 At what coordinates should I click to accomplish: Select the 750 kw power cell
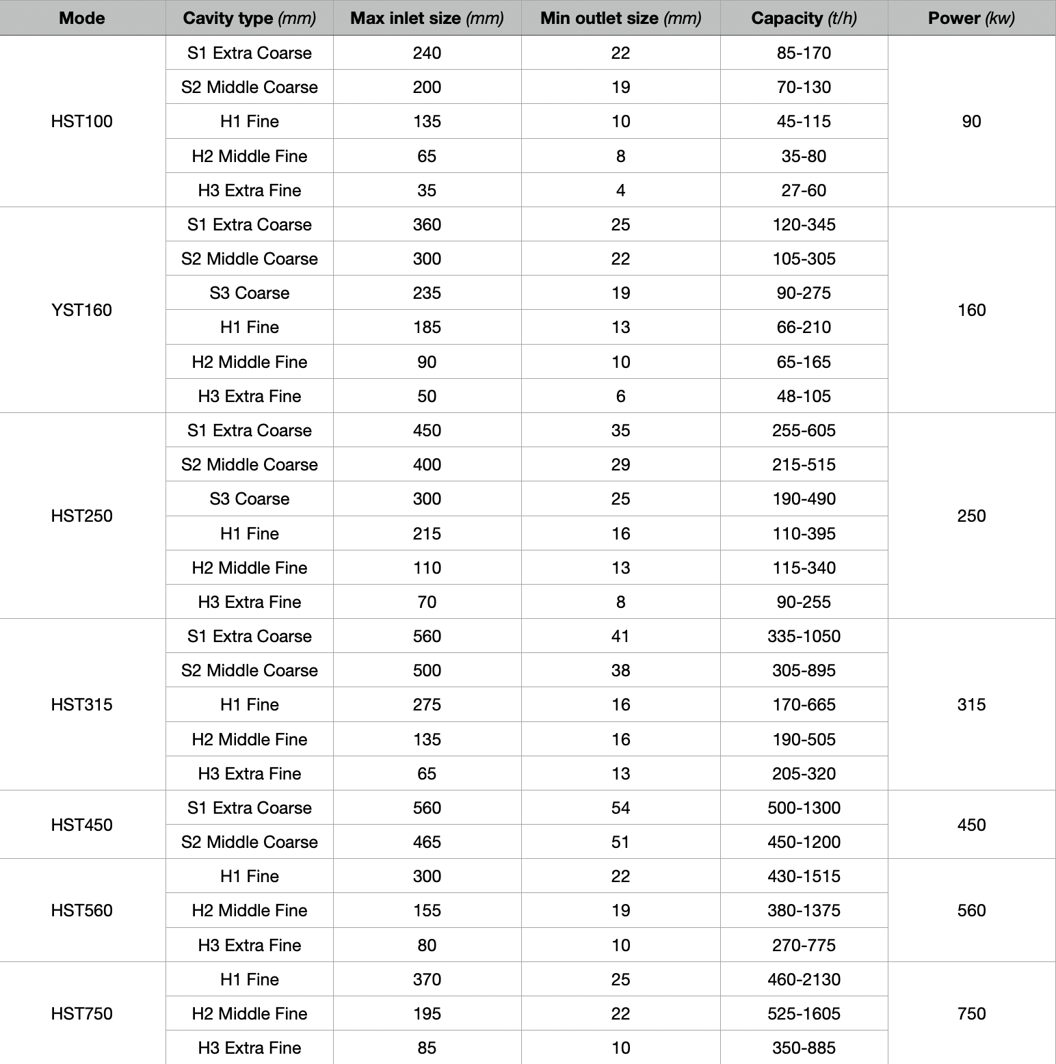pos(971,1013)
